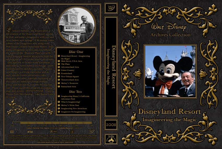
Task: Click the Mickey's Toontown chapter
Action: [x=69, y=83]
